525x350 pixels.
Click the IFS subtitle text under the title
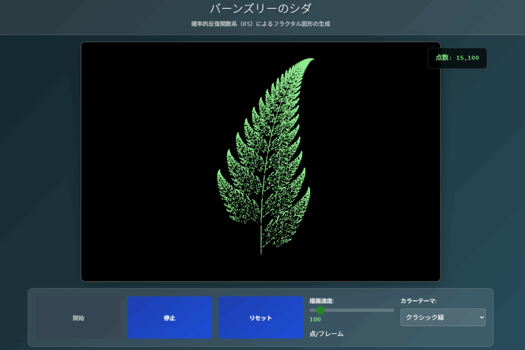pos(260,24)
